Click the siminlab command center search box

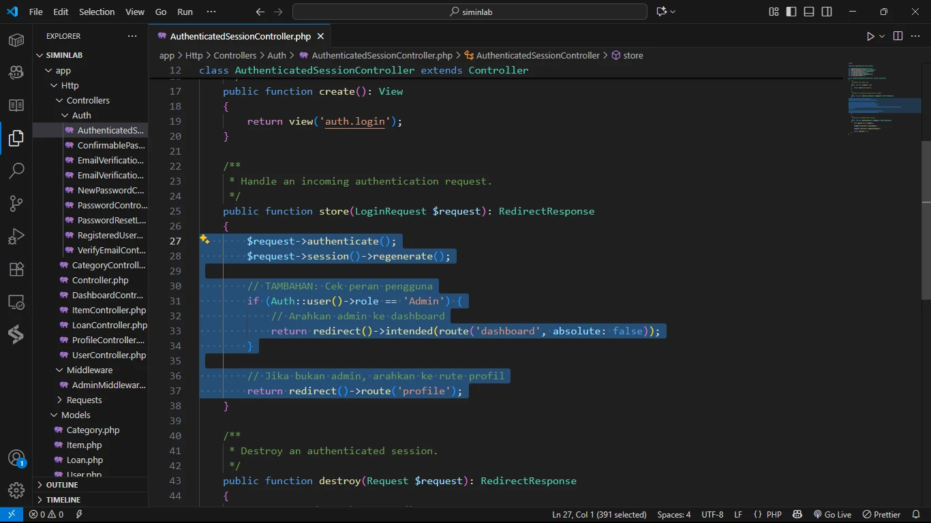point(470,12)
